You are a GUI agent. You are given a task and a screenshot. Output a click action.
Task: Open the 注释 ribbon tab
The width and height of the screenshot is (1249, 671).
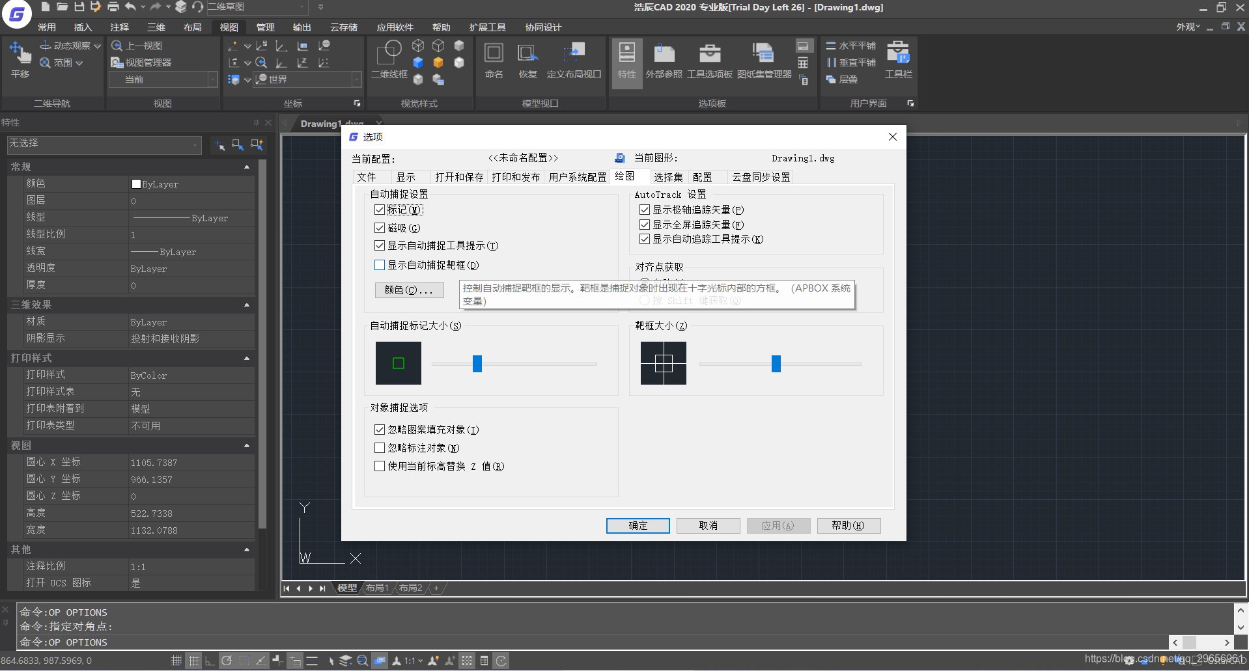[120, 27]
